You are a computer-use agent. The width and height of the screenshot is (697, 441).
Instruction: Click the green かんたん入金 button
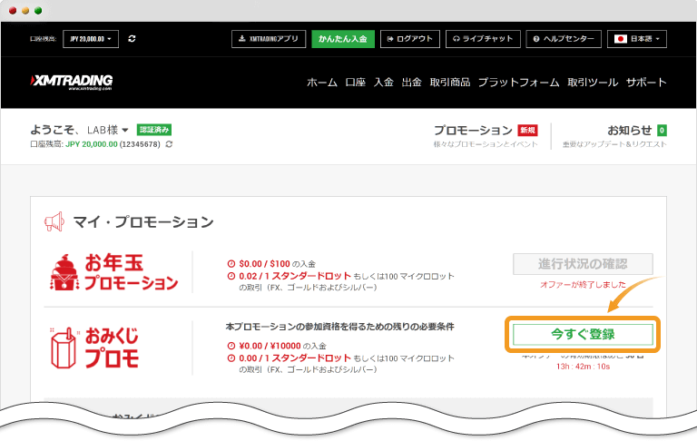343,39
